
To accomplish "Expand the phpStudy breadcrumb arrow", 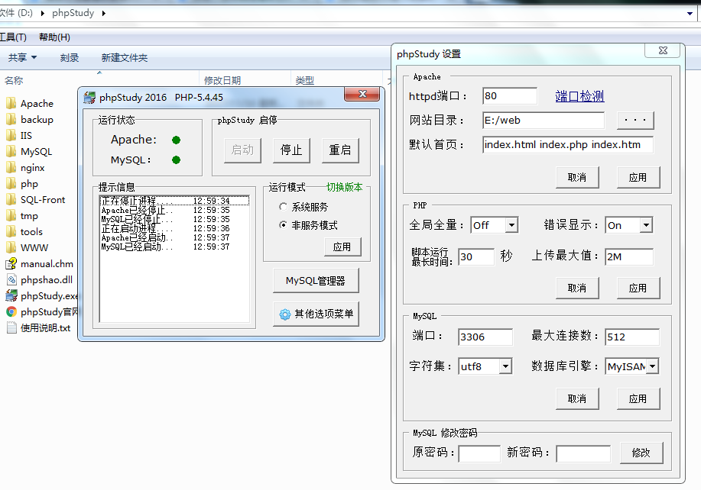I will (x=104, y=13).
